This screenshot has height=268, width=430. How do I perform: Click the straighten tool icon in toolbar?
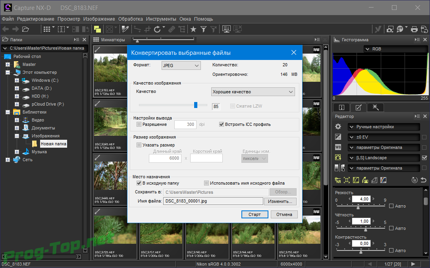[137, 29]
